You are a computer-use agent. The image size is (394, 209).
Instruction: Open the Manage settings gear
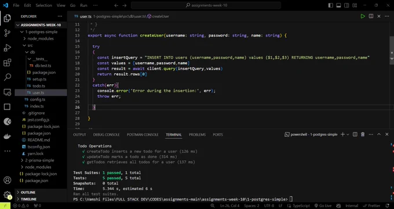(x=8, y=195)
